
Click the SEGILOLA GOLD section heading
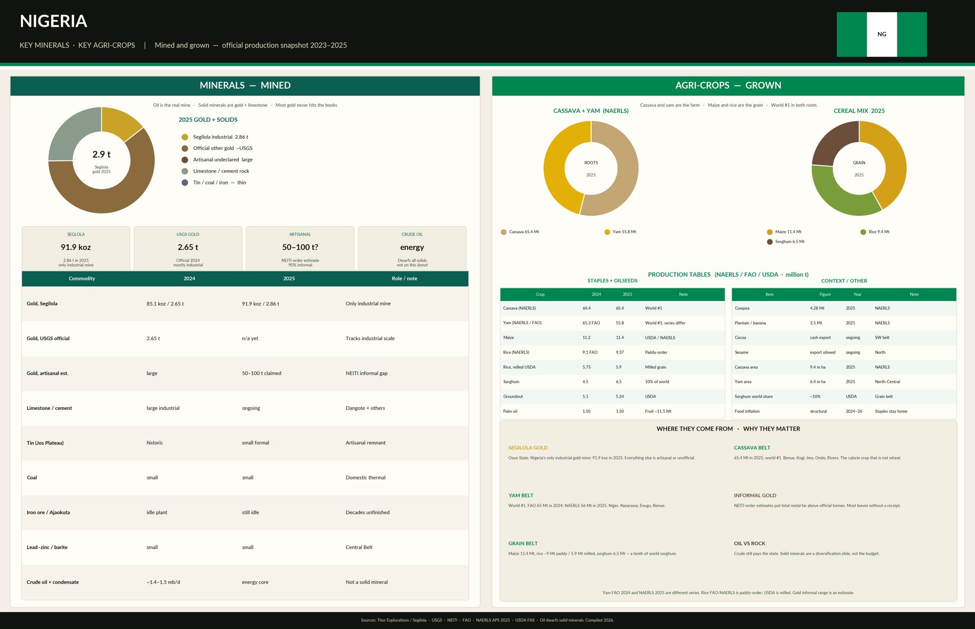(528, 448)
